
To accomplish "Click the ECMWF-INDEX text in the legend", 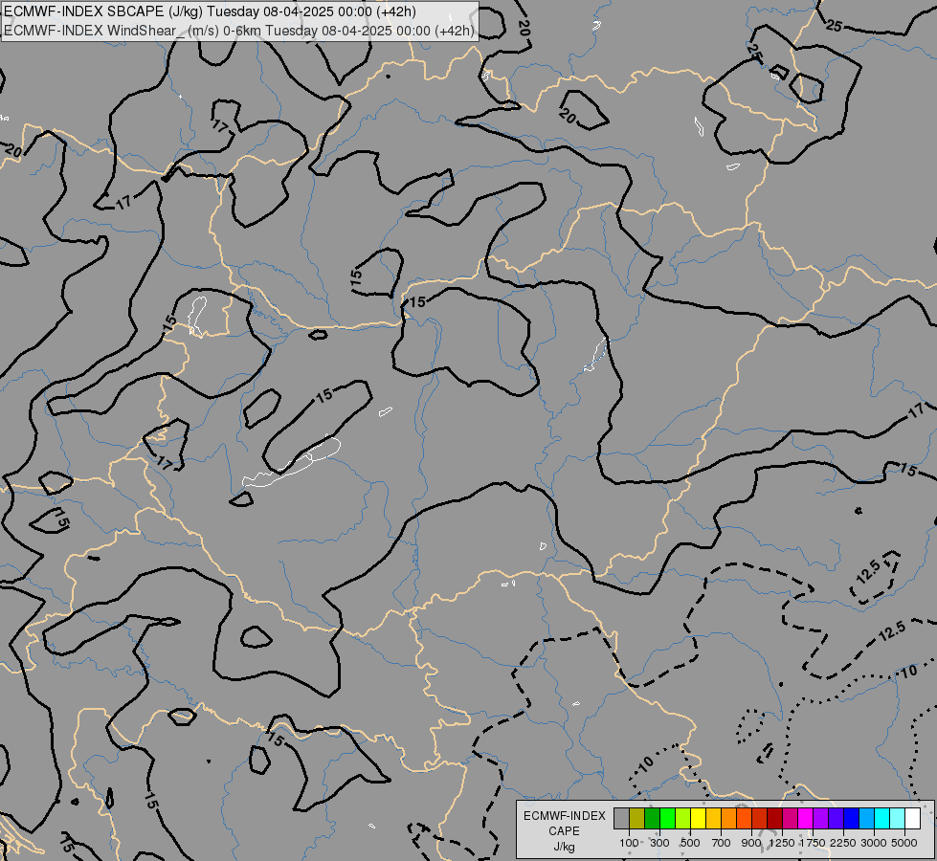I will 565,816.
